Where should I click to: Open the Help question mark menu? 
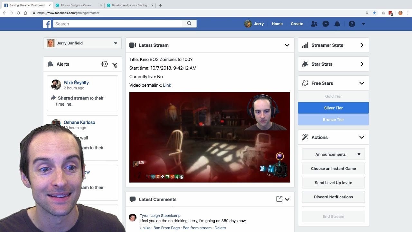click(351, 24)
